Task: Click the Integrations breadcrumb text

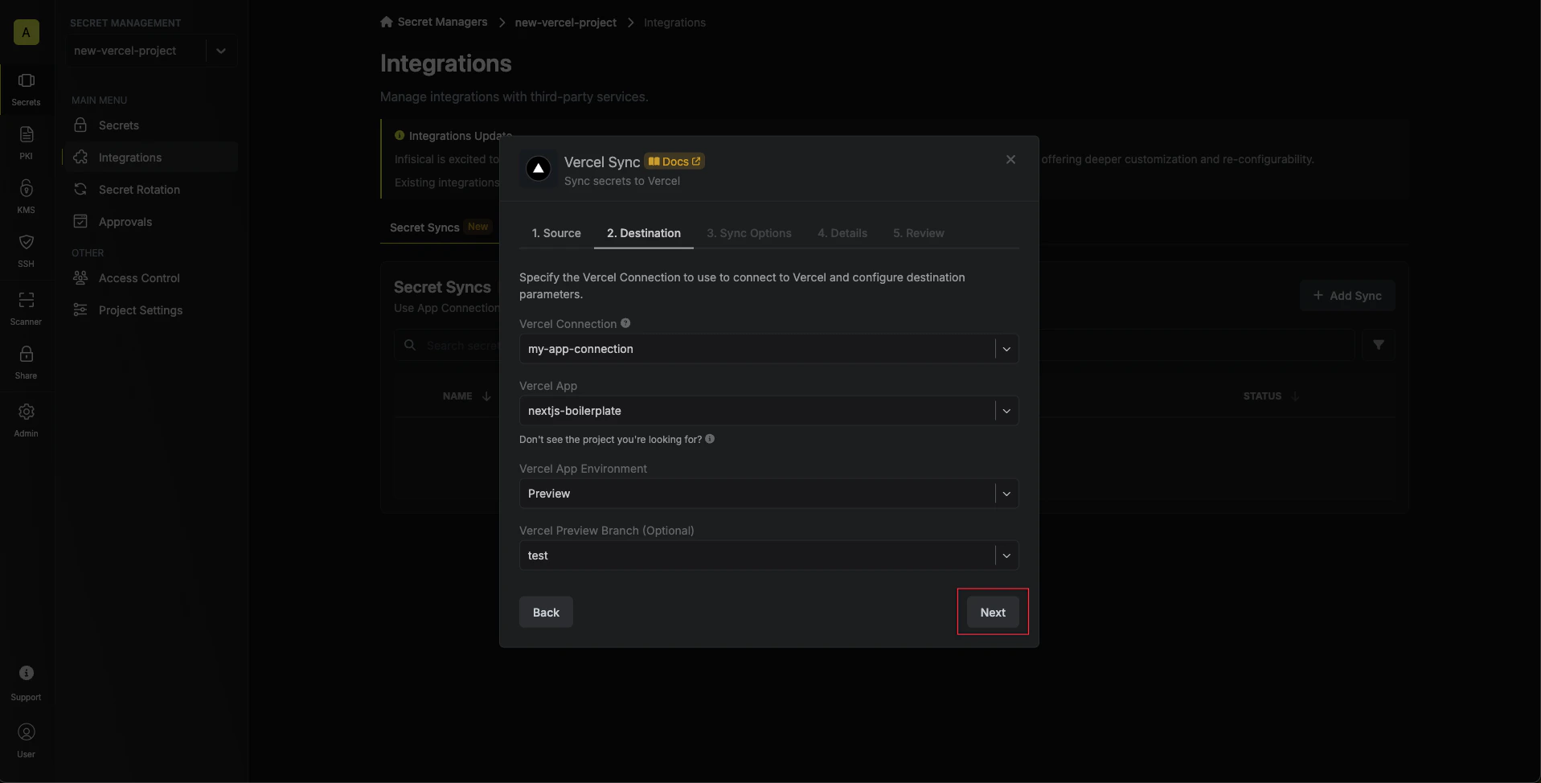Action: [x=674, y=23]
